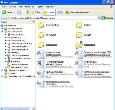Select the Моя музыка folder icon

point(79,45)
